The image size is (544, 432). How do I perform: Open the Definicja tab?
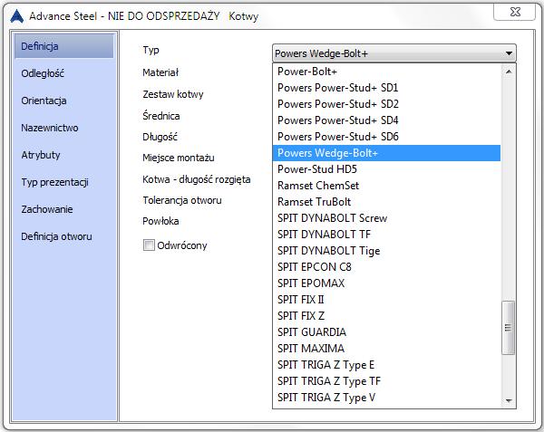tap(63, 46)
